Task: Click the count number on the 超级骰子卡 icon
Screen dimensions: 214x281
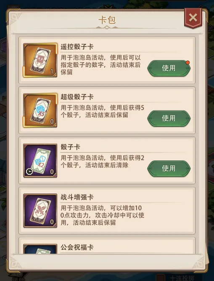Action: click(52, 122)
